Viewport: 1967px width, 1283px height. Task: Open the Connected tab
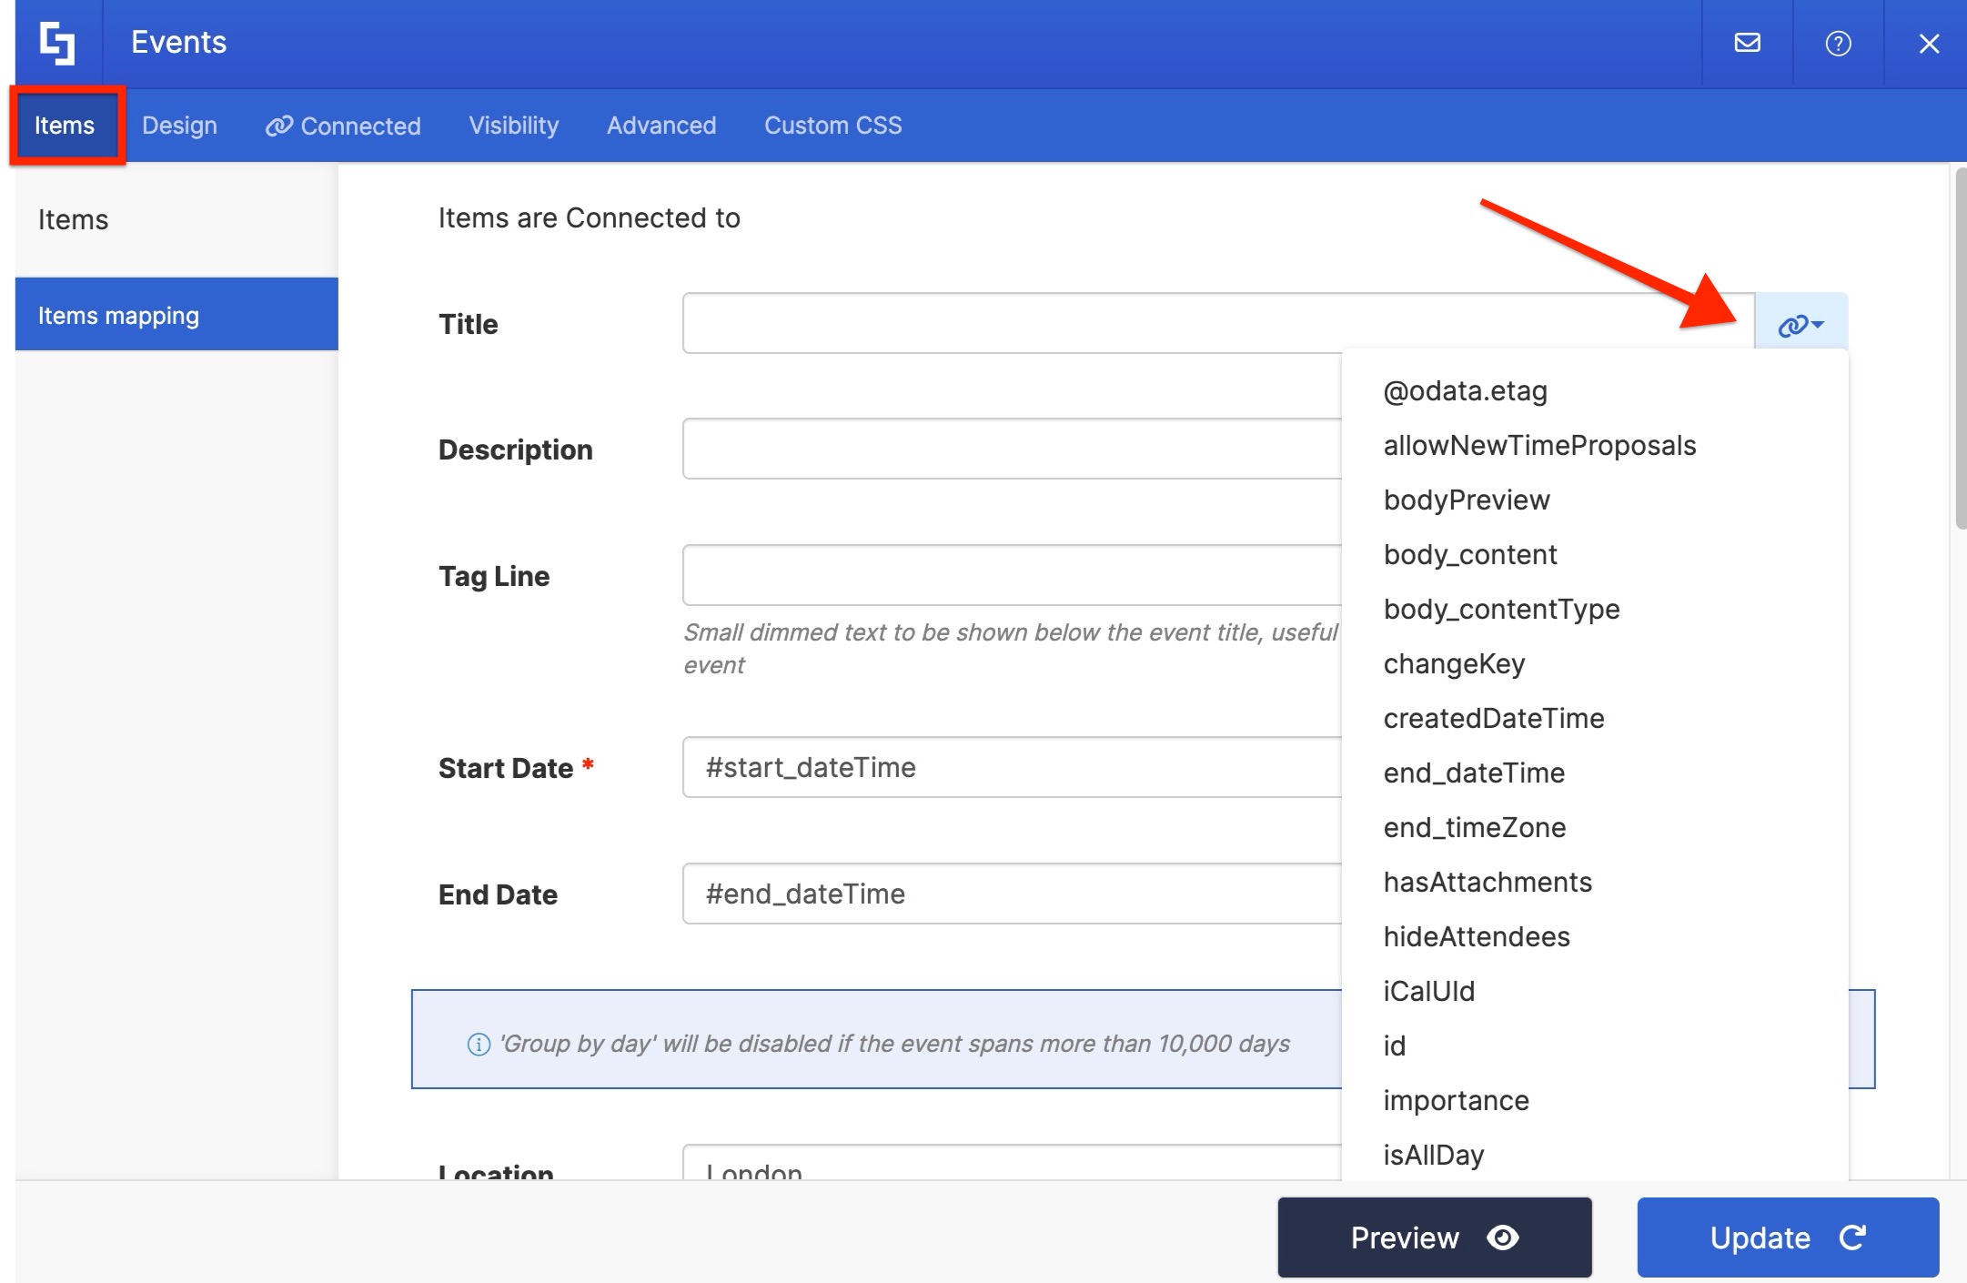click(x=343, y=126)
